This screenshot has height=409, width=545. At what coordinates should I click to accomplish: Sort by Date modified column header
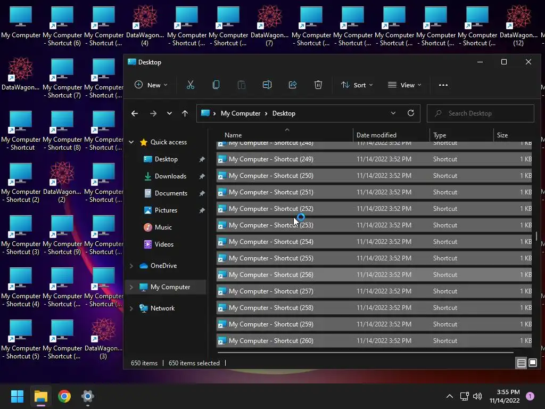391,135
